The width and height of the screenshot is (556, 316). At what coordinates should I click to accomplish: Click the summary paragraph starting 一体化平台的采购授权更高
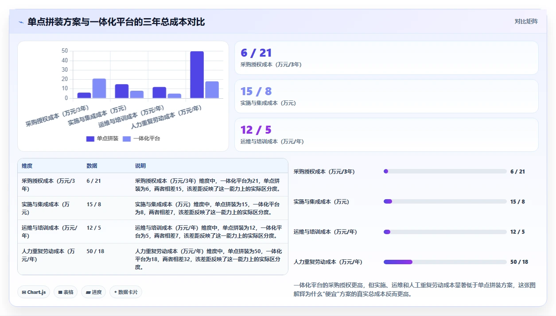pos(414,289)
